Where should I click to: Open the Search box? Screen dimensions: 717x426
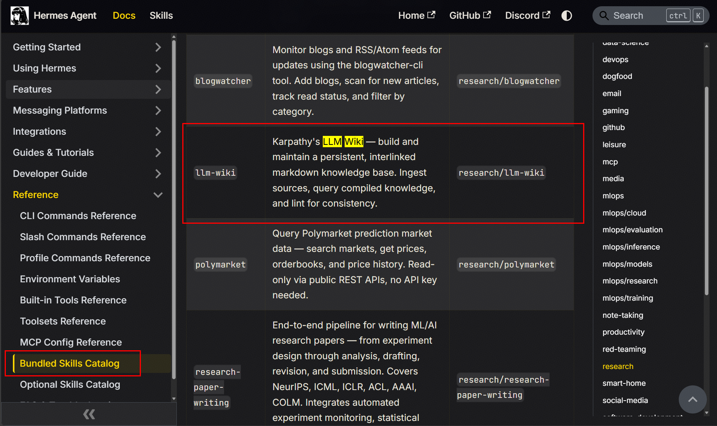[x=651, y=16]
